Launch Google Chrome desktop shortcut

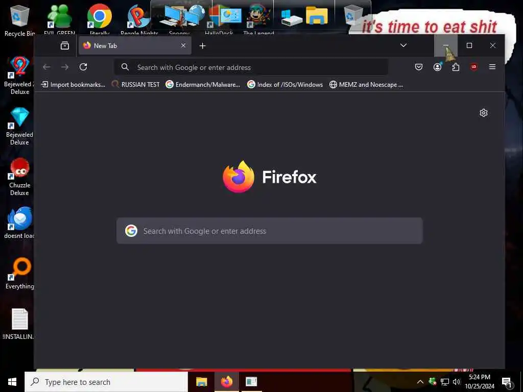pos(100,20)
